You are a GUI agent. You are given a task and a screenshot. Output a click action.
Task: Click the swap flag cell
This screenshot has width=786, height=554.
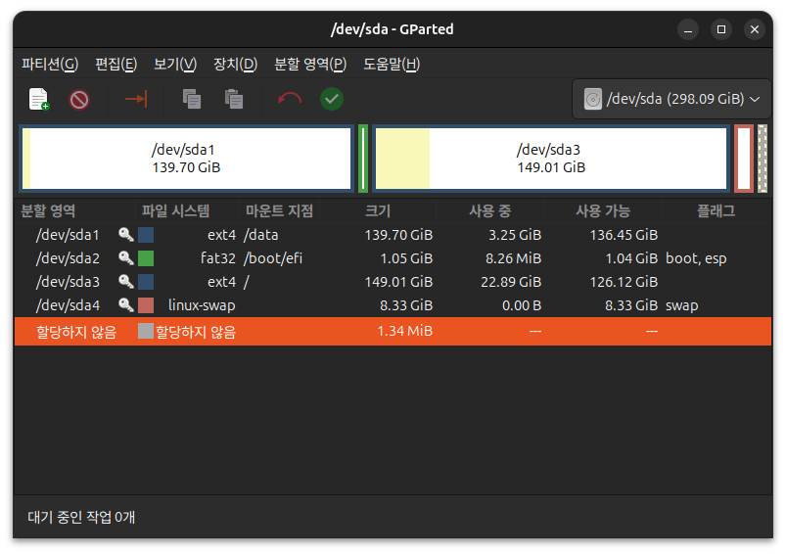[x=681, y=305]
